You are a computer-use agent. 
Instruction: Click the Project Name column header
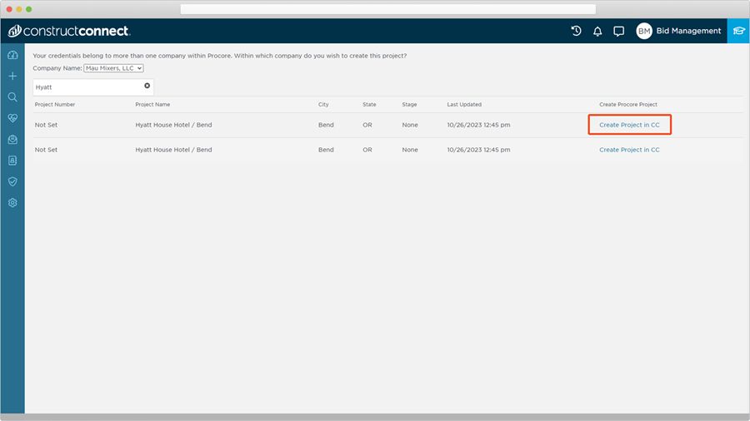[x=152, y=105]
